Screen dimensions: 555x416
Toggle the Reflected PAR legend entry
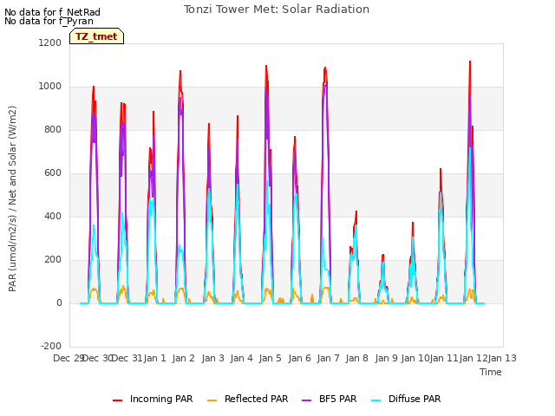coord(247,399)
